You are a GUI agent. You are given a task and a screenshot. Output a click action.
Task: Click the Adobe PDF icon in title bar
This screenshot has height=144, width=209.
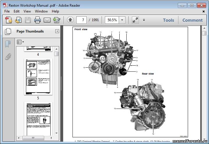pyautogui.click(x=5, y=5)
